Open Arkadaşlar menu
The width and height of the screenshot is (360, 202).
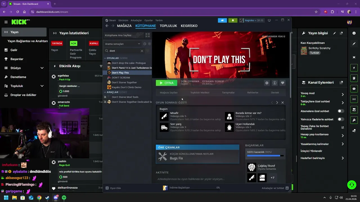(136, 20)
